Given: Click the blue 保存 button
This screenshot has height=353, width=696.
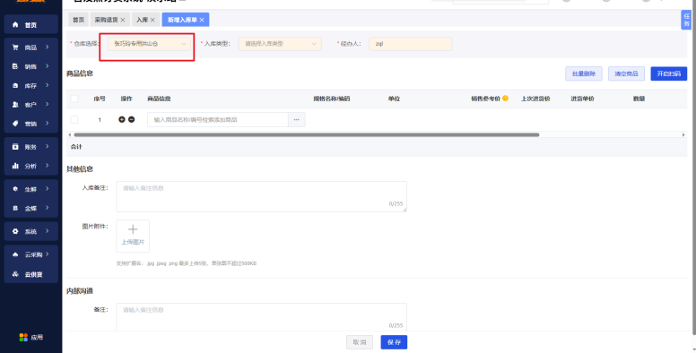Looking at the screenshot, I should tap(394, 342).
